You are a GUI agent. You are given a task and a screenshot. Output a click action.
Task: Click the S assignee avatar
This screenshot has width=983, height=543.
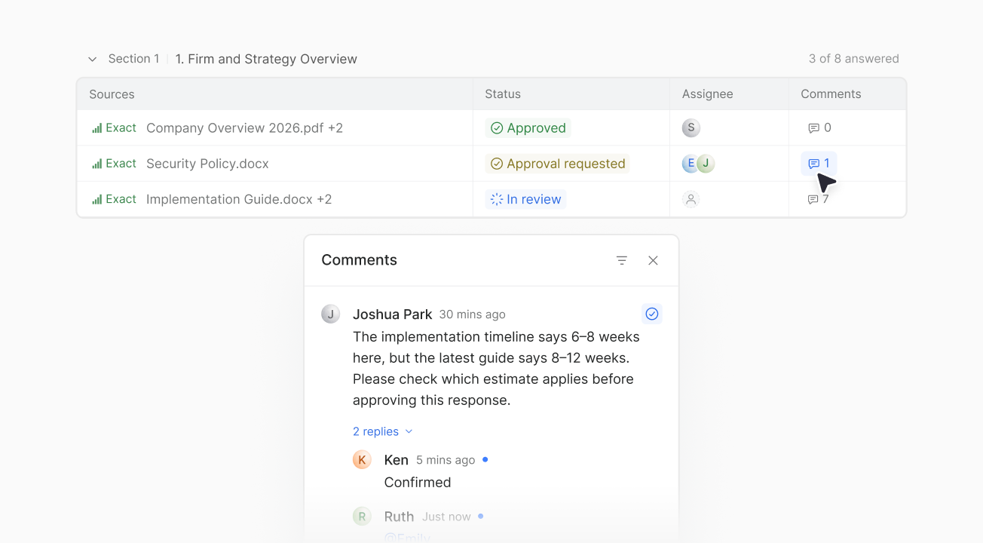point(691,128)
